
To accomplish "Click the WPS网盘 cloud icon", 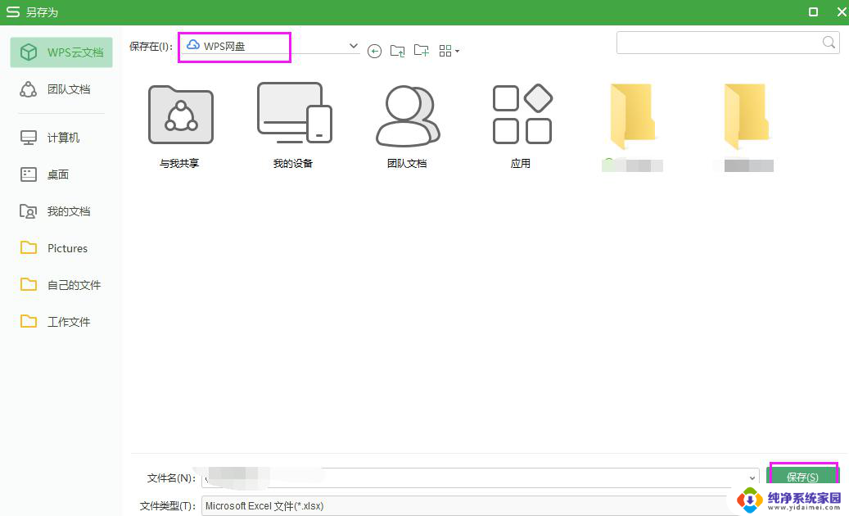I will (x=193, y=45).
